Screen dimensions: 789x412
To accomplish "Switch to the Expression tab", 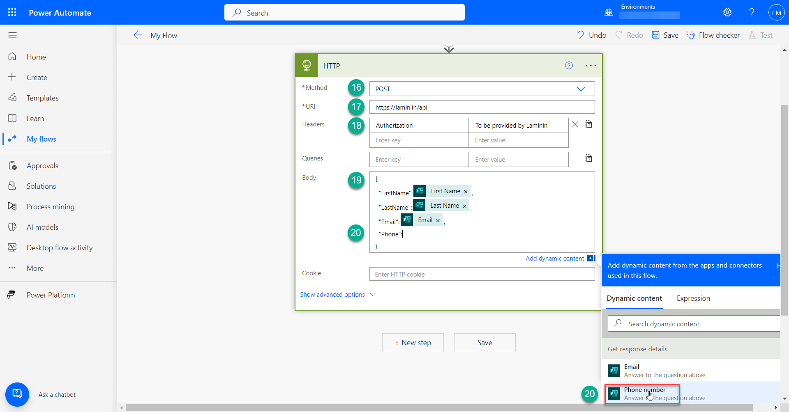I will (693, 298).
